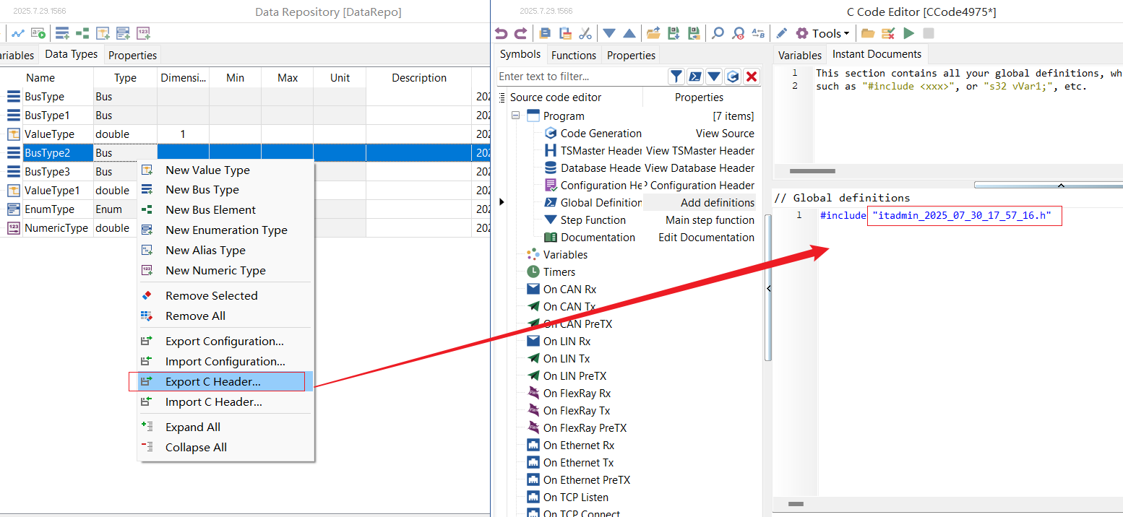The height and width of the screenshot is (517, 1123).
Task: Click the text-with-green-play icon in Data Repository
Action: point(38,33)
